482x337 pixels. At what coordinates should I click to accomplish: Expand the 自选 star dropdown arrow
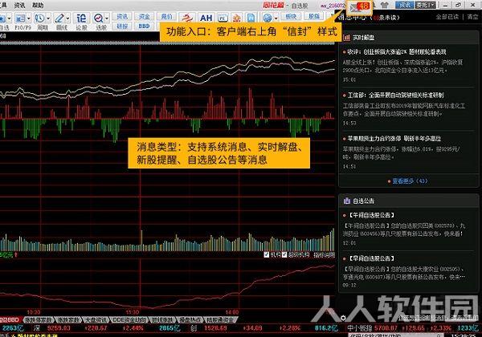[9, 18]
